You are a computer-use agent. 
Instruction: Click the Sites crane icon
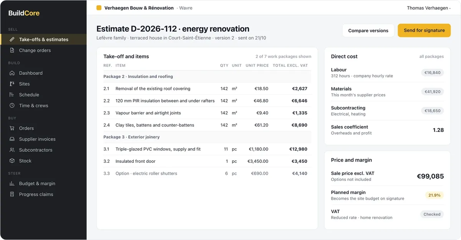coord(12,84)
